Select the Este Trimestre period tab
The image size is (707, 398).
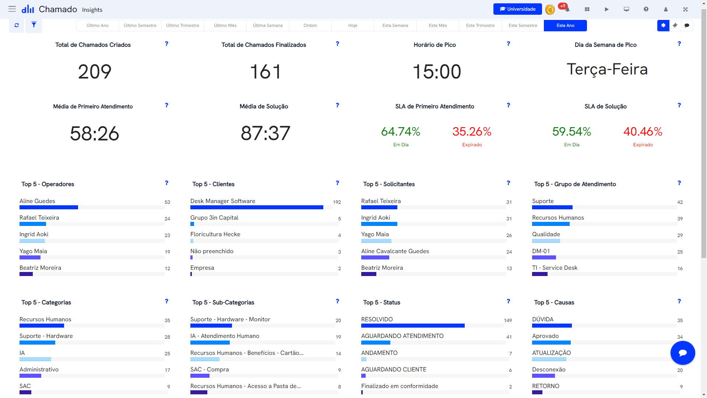pos(480,25)
